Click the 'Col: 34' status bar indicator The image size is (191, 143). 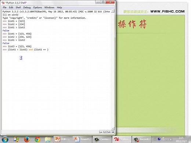[110, 132]
